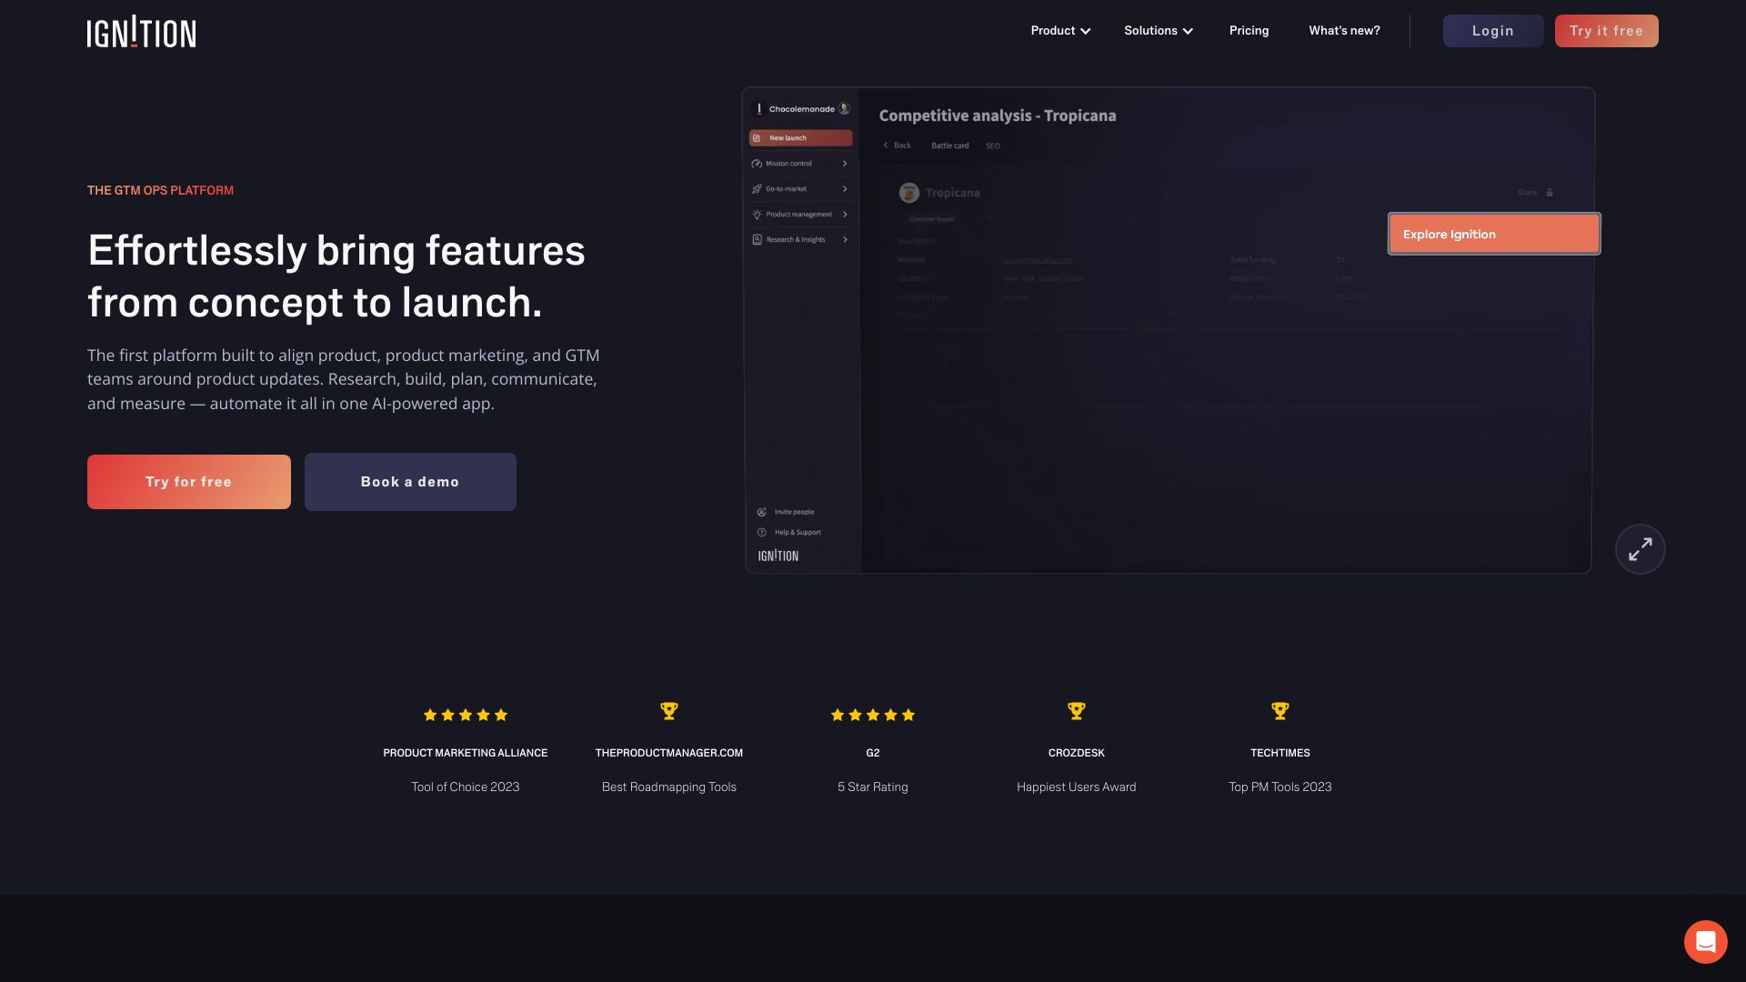Click the trophy icon above TechTimes
The image size is (1746, 982).
pyautogui.click(x=1279, y=711)
